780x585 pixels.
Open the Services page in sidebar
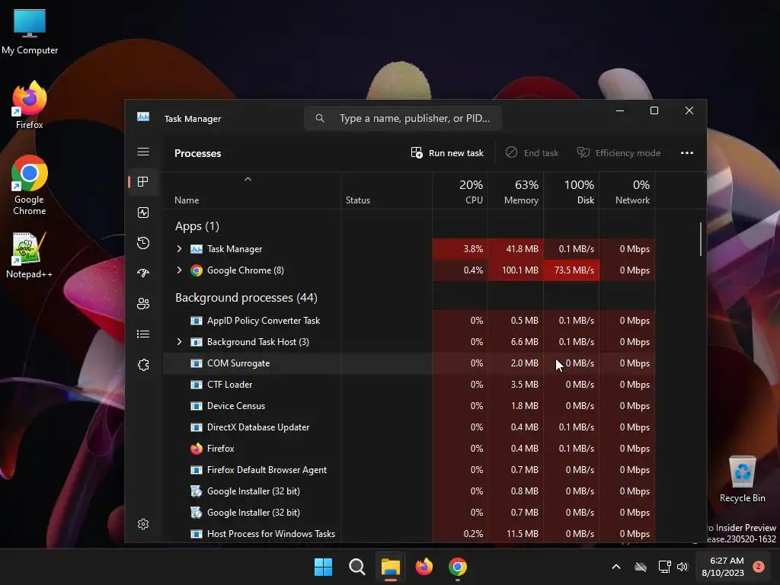coord(143,365)
